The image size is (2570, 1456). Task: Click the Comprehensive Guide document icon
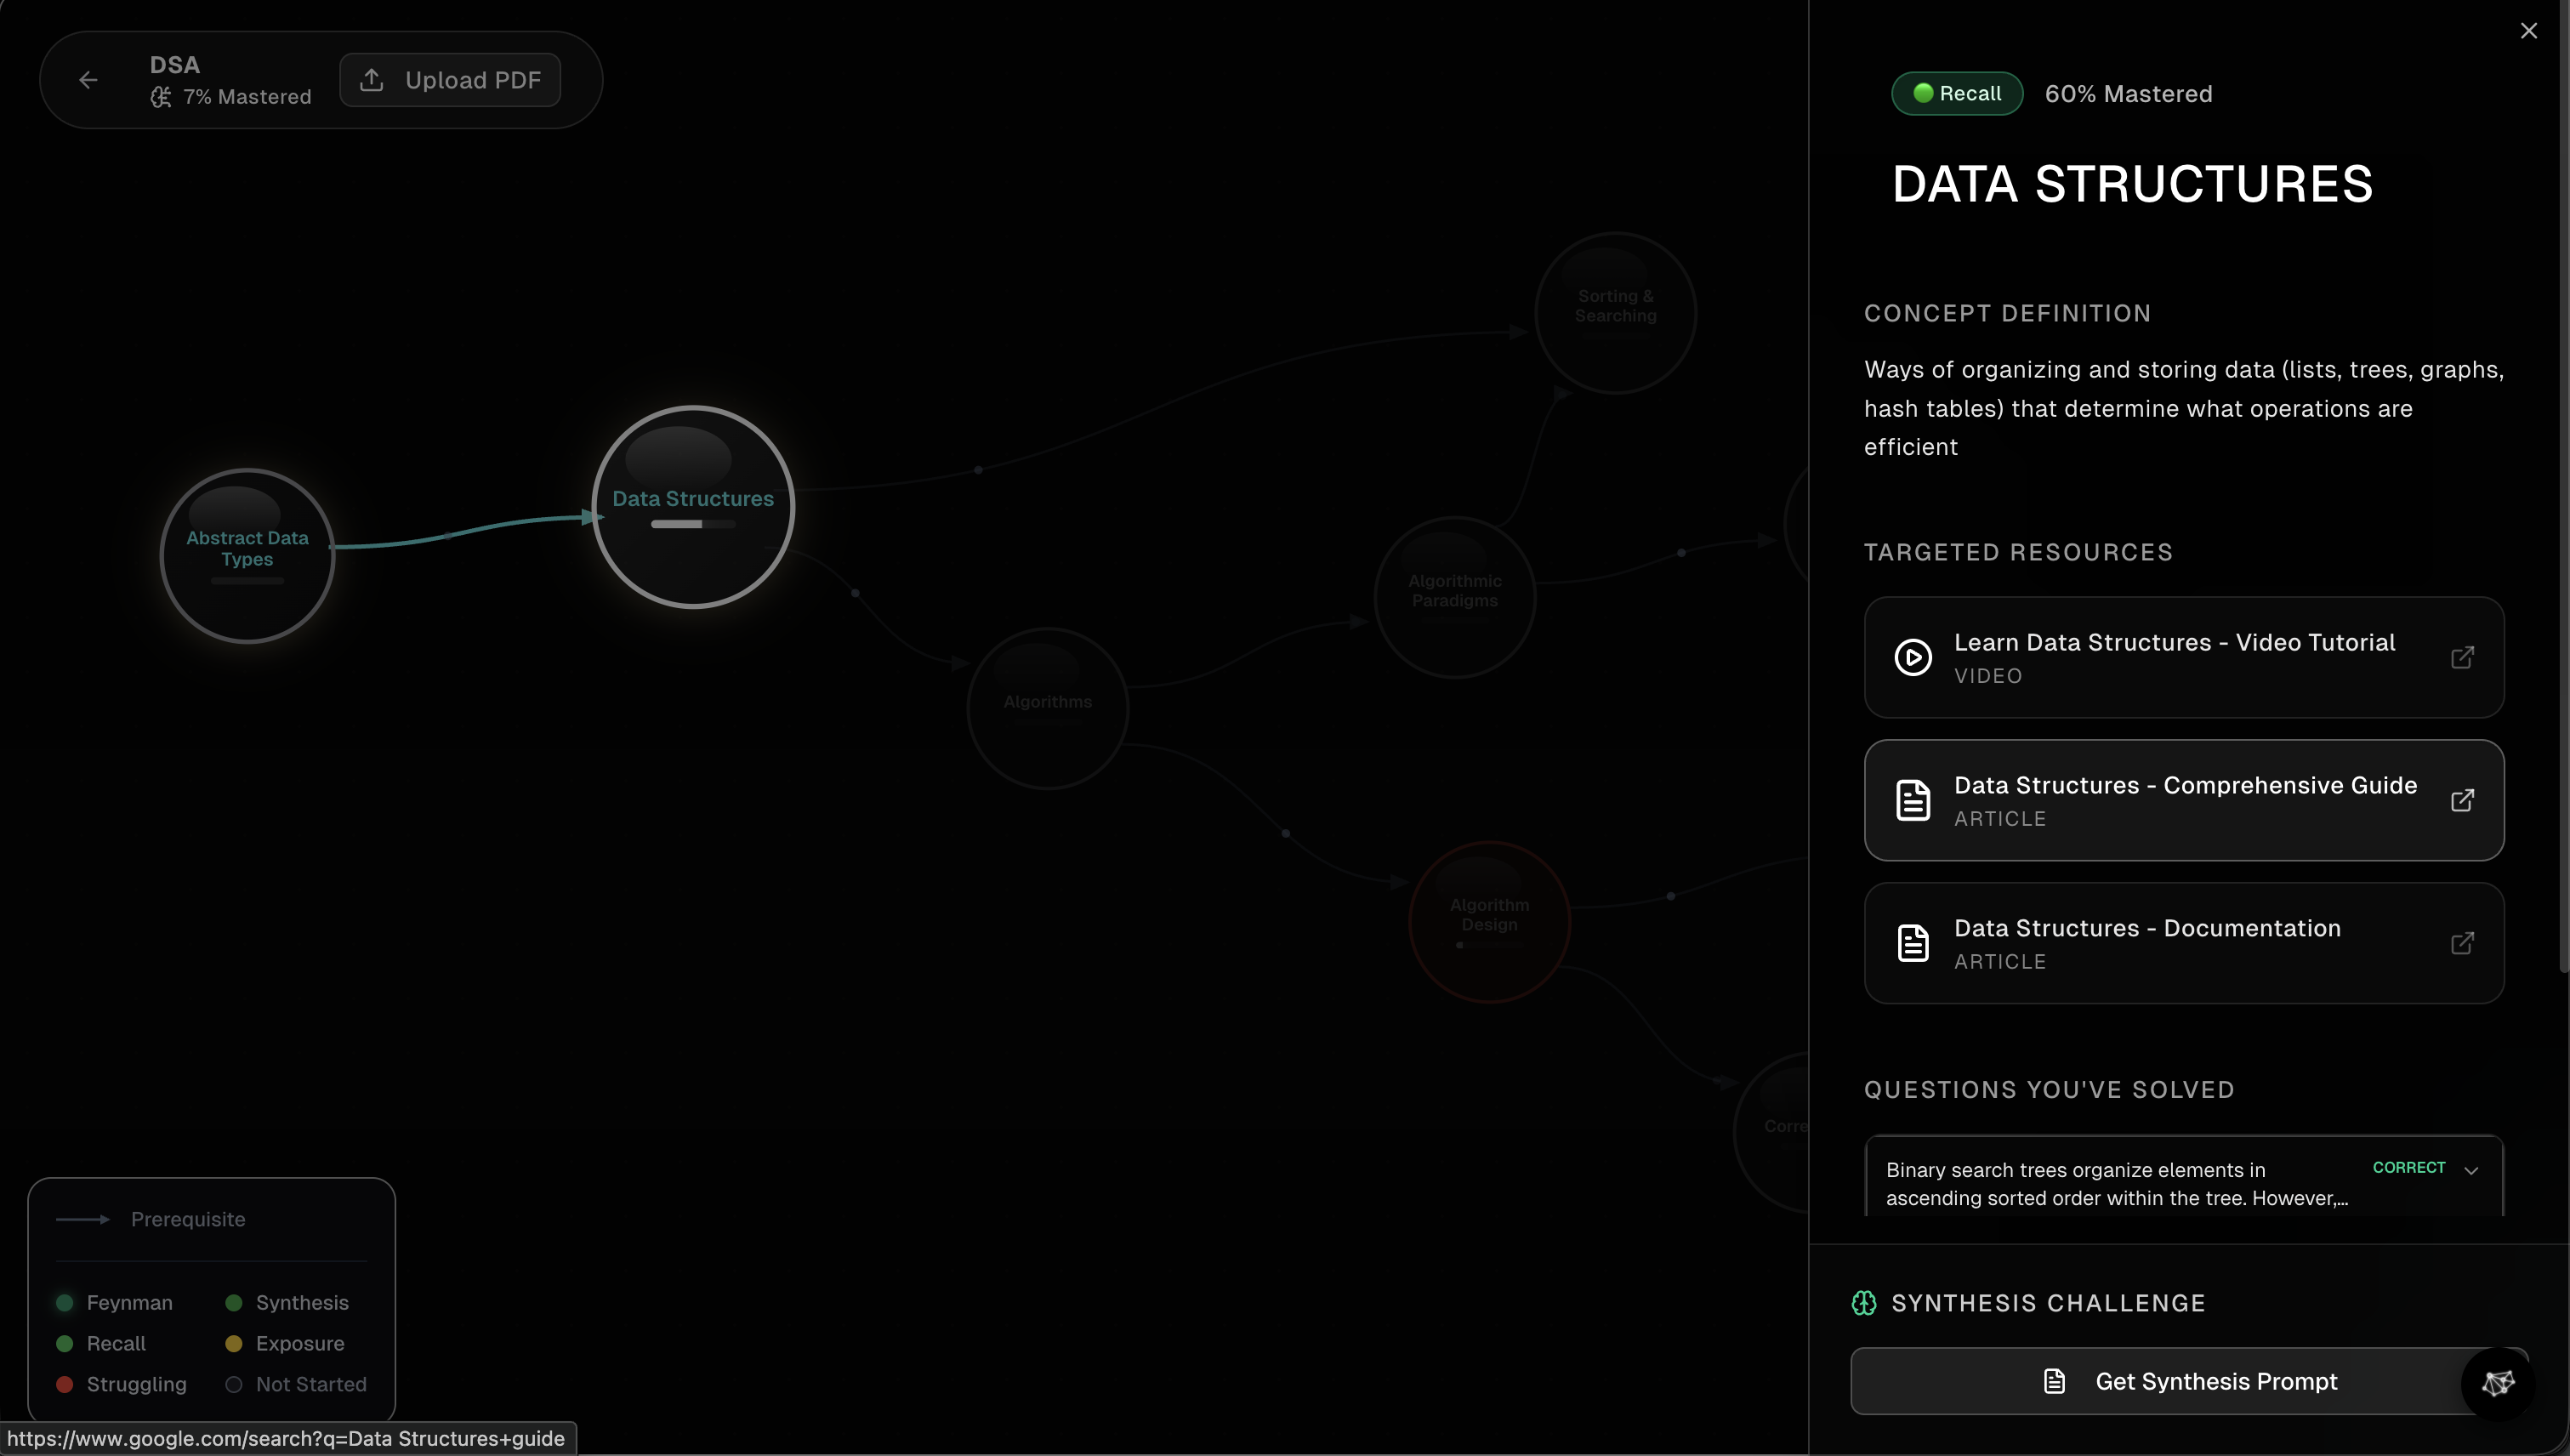click(1913, 800)
